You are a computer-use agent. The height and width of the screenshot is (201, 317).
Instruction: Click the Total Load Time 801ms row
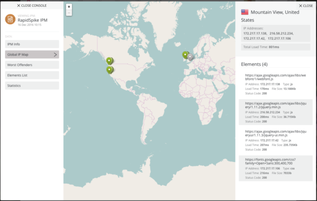276,47
